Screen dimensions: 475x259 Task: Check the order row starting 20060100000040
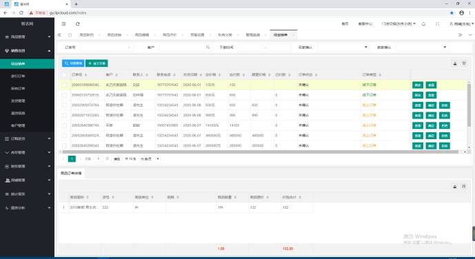(x=64, y=85)
